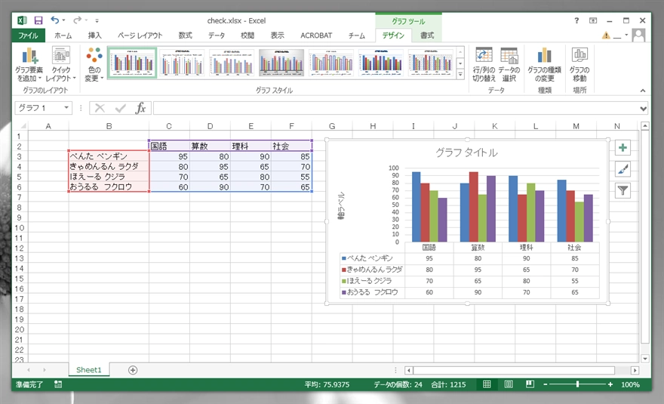Screen dimensions: 664x404
Task: Click the macro record icon in status bar
Action: coord(58,384)
